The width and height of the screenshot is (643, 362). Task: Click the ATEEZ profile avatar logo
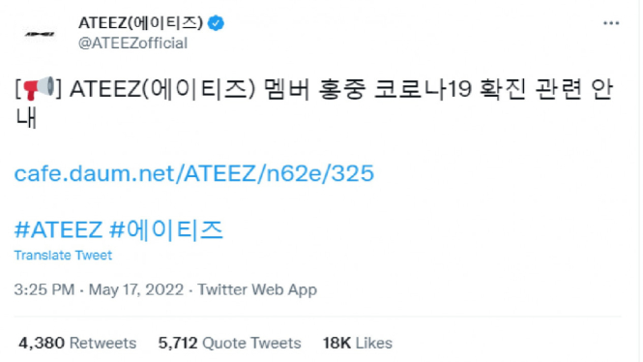(x=40, y=34)
